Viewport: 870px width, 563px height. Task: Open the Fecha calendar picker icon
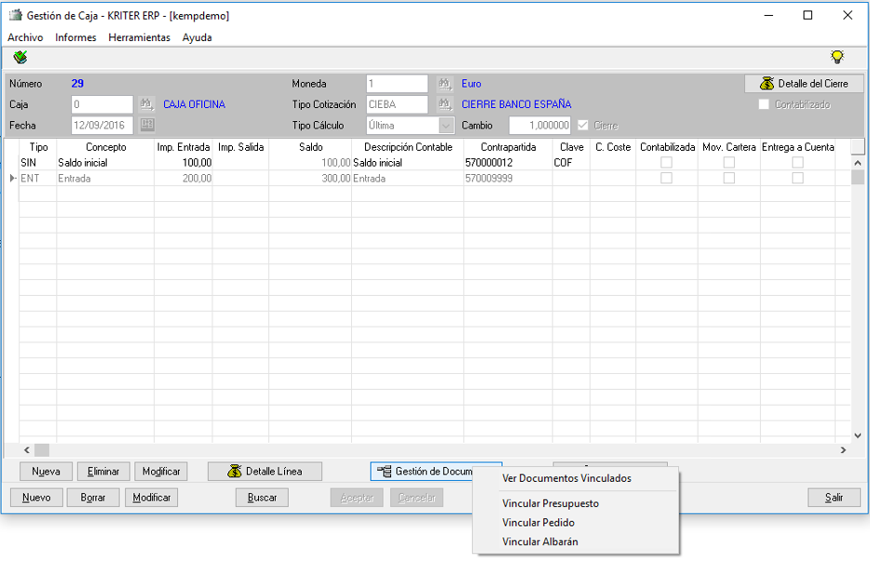coord(147,125)
